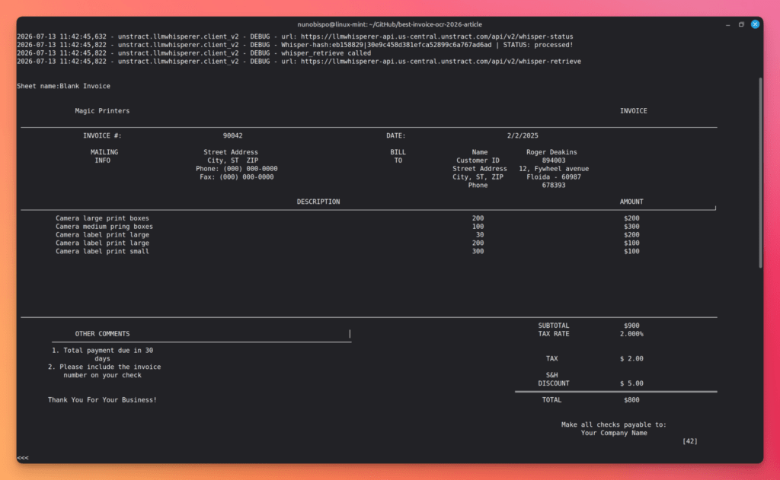Click phone value 678393
780x480 pixels.
coord(554,186)
